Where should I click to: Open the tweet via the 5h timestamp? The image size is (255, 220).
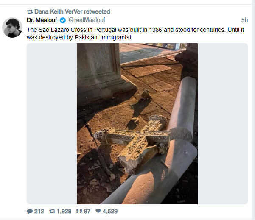pos(244,20)
